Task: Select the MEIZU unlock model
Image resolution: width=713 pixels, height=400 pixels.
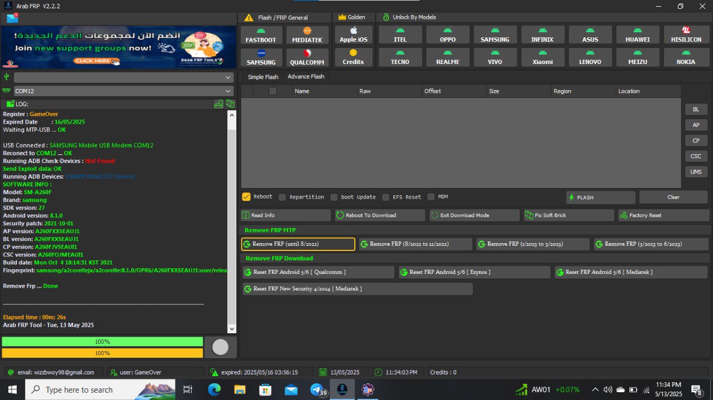Action: [x=638, y=57]
